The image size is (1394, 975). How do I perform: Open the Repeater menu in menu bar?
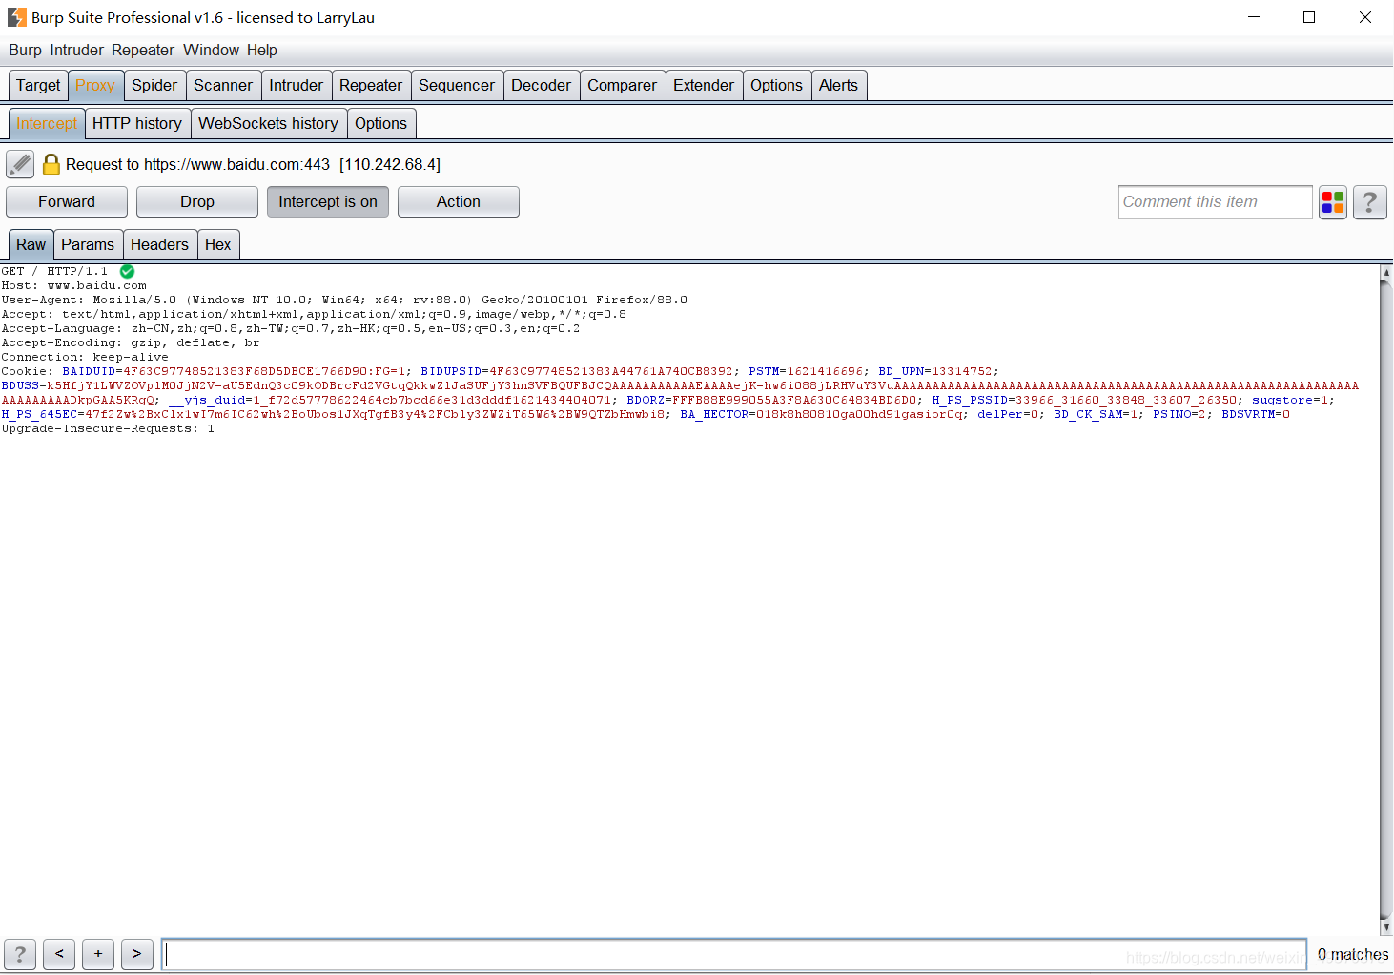143,51
